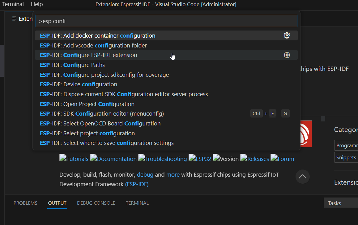Select Add vscode configuration folder command
The height and width of the screenshot is (225, 358).
click(x=166, y=45)
